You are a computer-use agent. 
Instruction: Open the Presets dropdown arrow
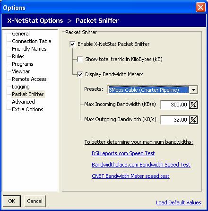pos(193,90)
